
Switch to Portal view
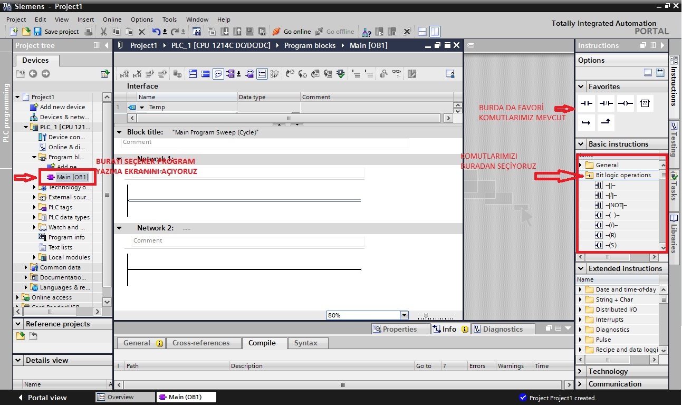42,398
